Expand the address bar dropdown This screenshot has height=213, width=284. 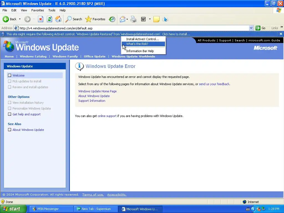251,28
